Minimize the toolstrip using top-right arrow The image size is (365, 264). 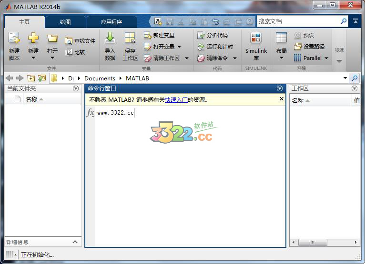pyautogui.click(x=355, y=21)
